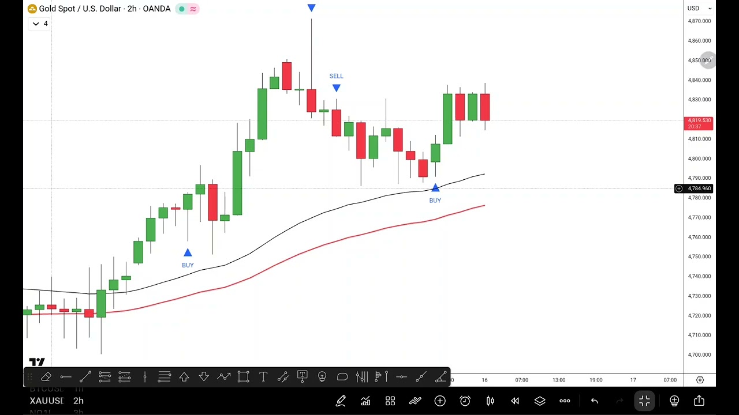Share the chart snapshot
This screenshot has height=415, width=739.
[x=699, y=401]
